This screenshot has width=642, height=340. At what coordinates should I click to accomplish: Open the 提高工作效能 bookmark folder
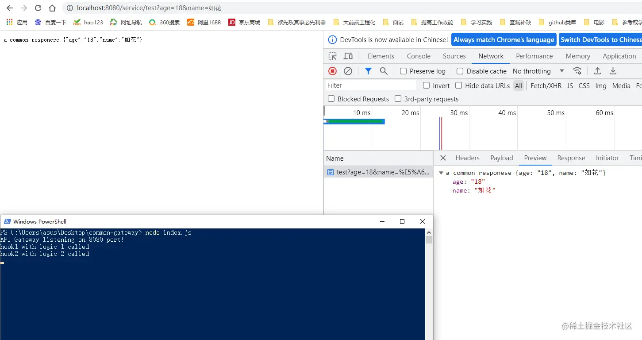point(432,22)
